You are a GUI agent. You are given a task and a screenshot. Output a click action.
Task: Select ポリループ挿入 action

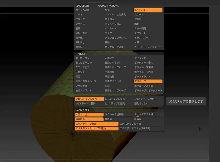click(113, 24)
